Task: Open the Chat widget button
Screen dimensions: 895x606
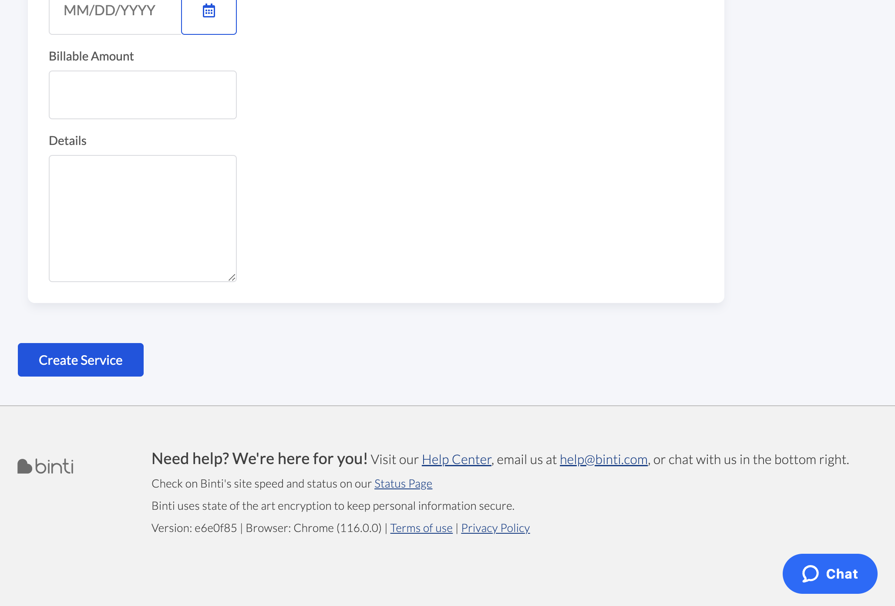Action: point(830,574)
